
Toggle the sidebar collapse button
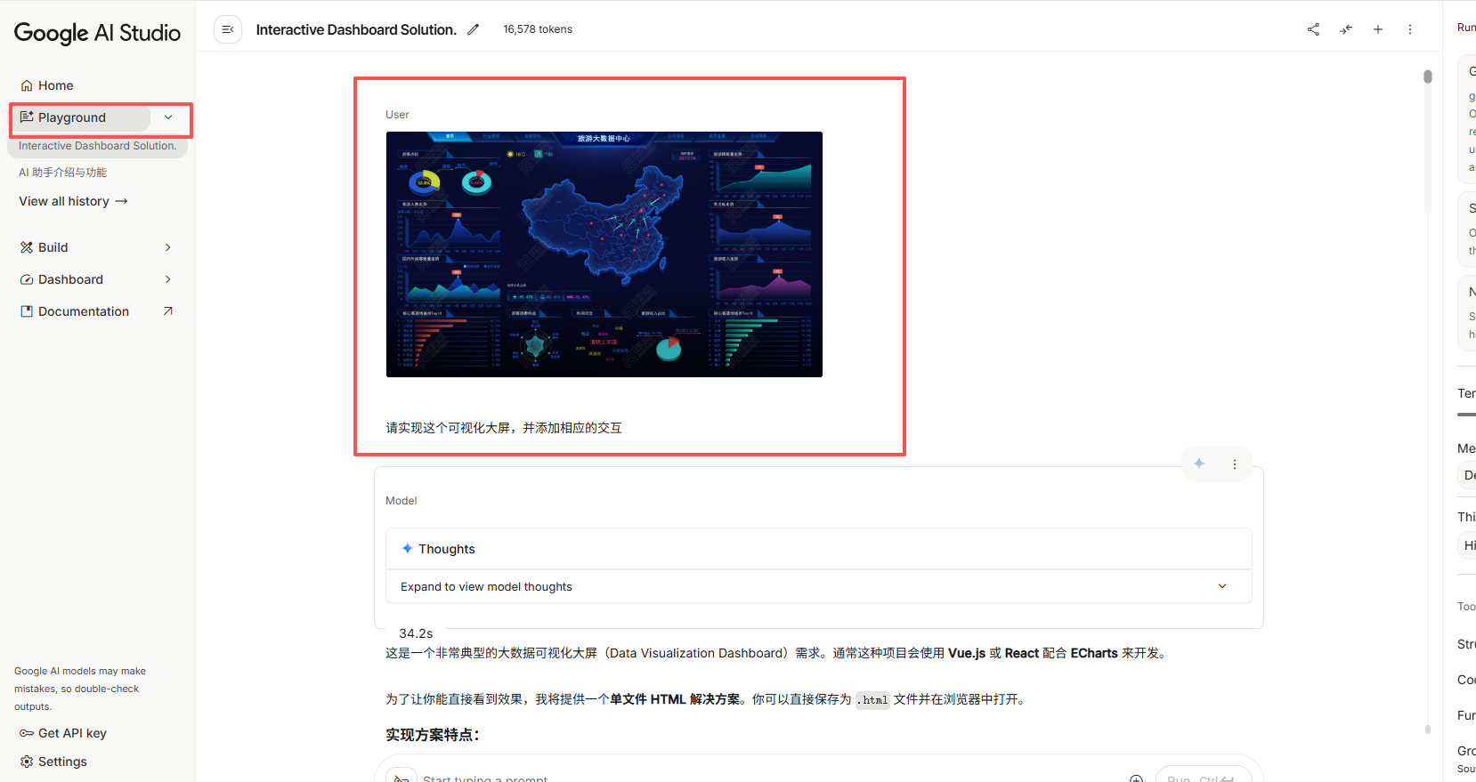(228, 29)
